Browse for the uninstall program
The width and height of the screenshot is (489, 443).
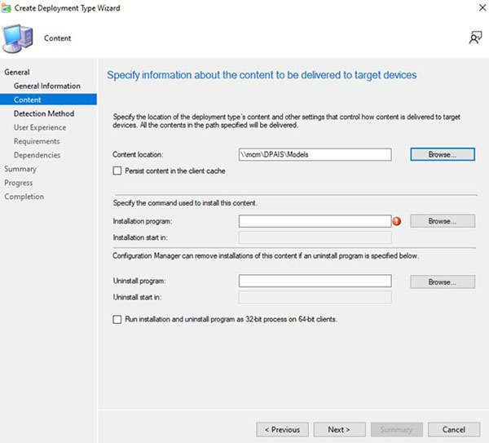[442, 281]
